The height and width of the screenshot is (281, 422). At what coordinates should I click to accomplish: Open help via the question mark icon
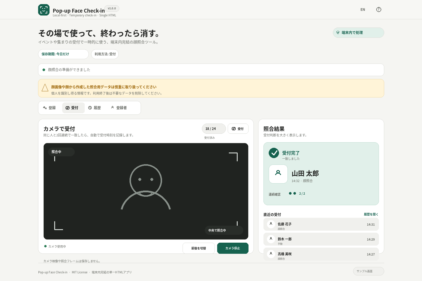point(379,10)
